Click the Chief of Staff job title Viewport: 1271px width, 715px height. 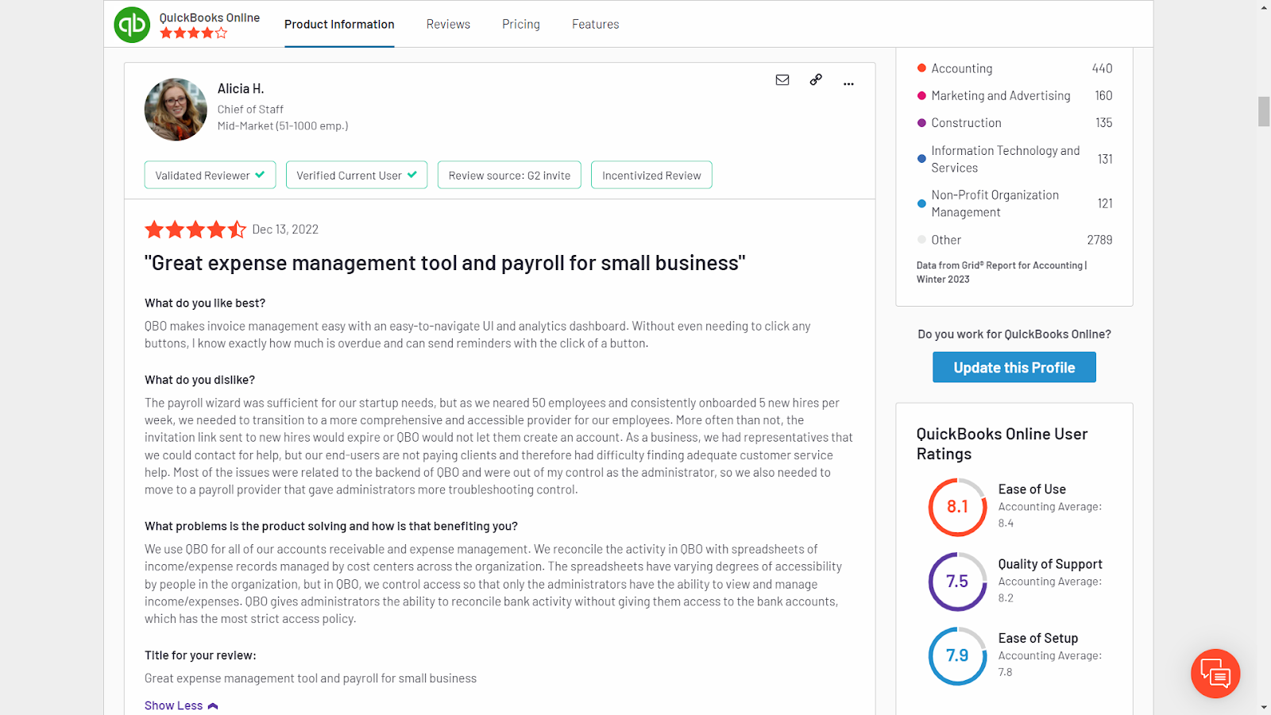click(x=250, y=110)
